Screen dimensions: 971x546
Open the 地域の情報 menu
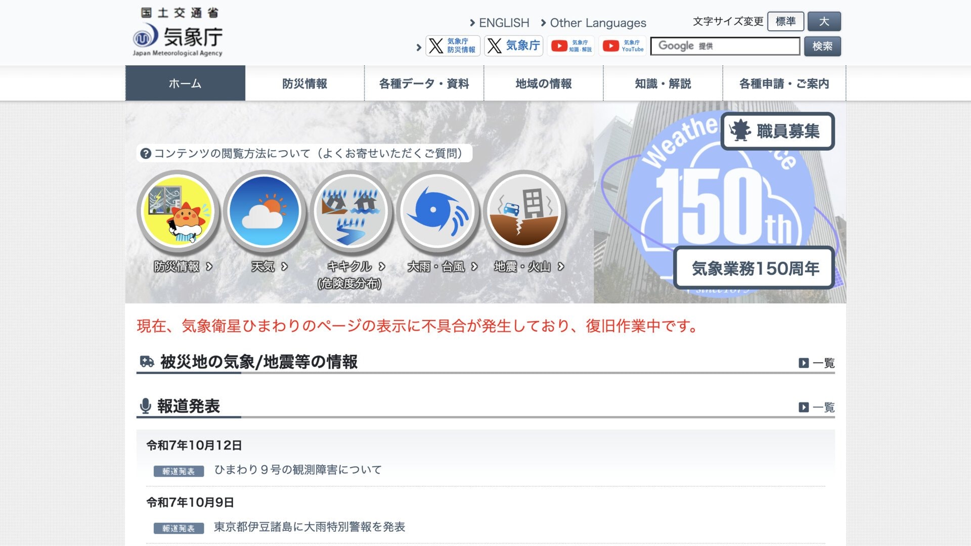point(543,83)
